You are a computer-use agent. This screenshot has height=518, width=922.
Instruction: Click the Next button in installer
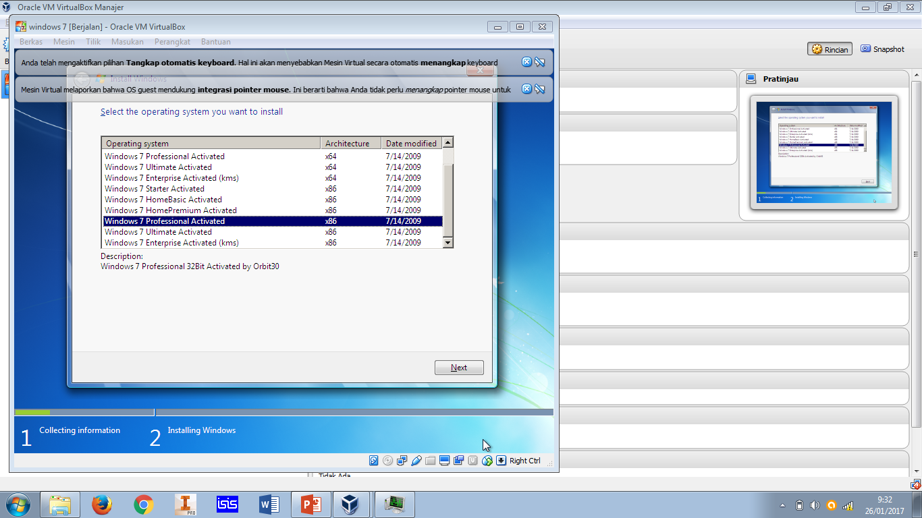(459, 368)
